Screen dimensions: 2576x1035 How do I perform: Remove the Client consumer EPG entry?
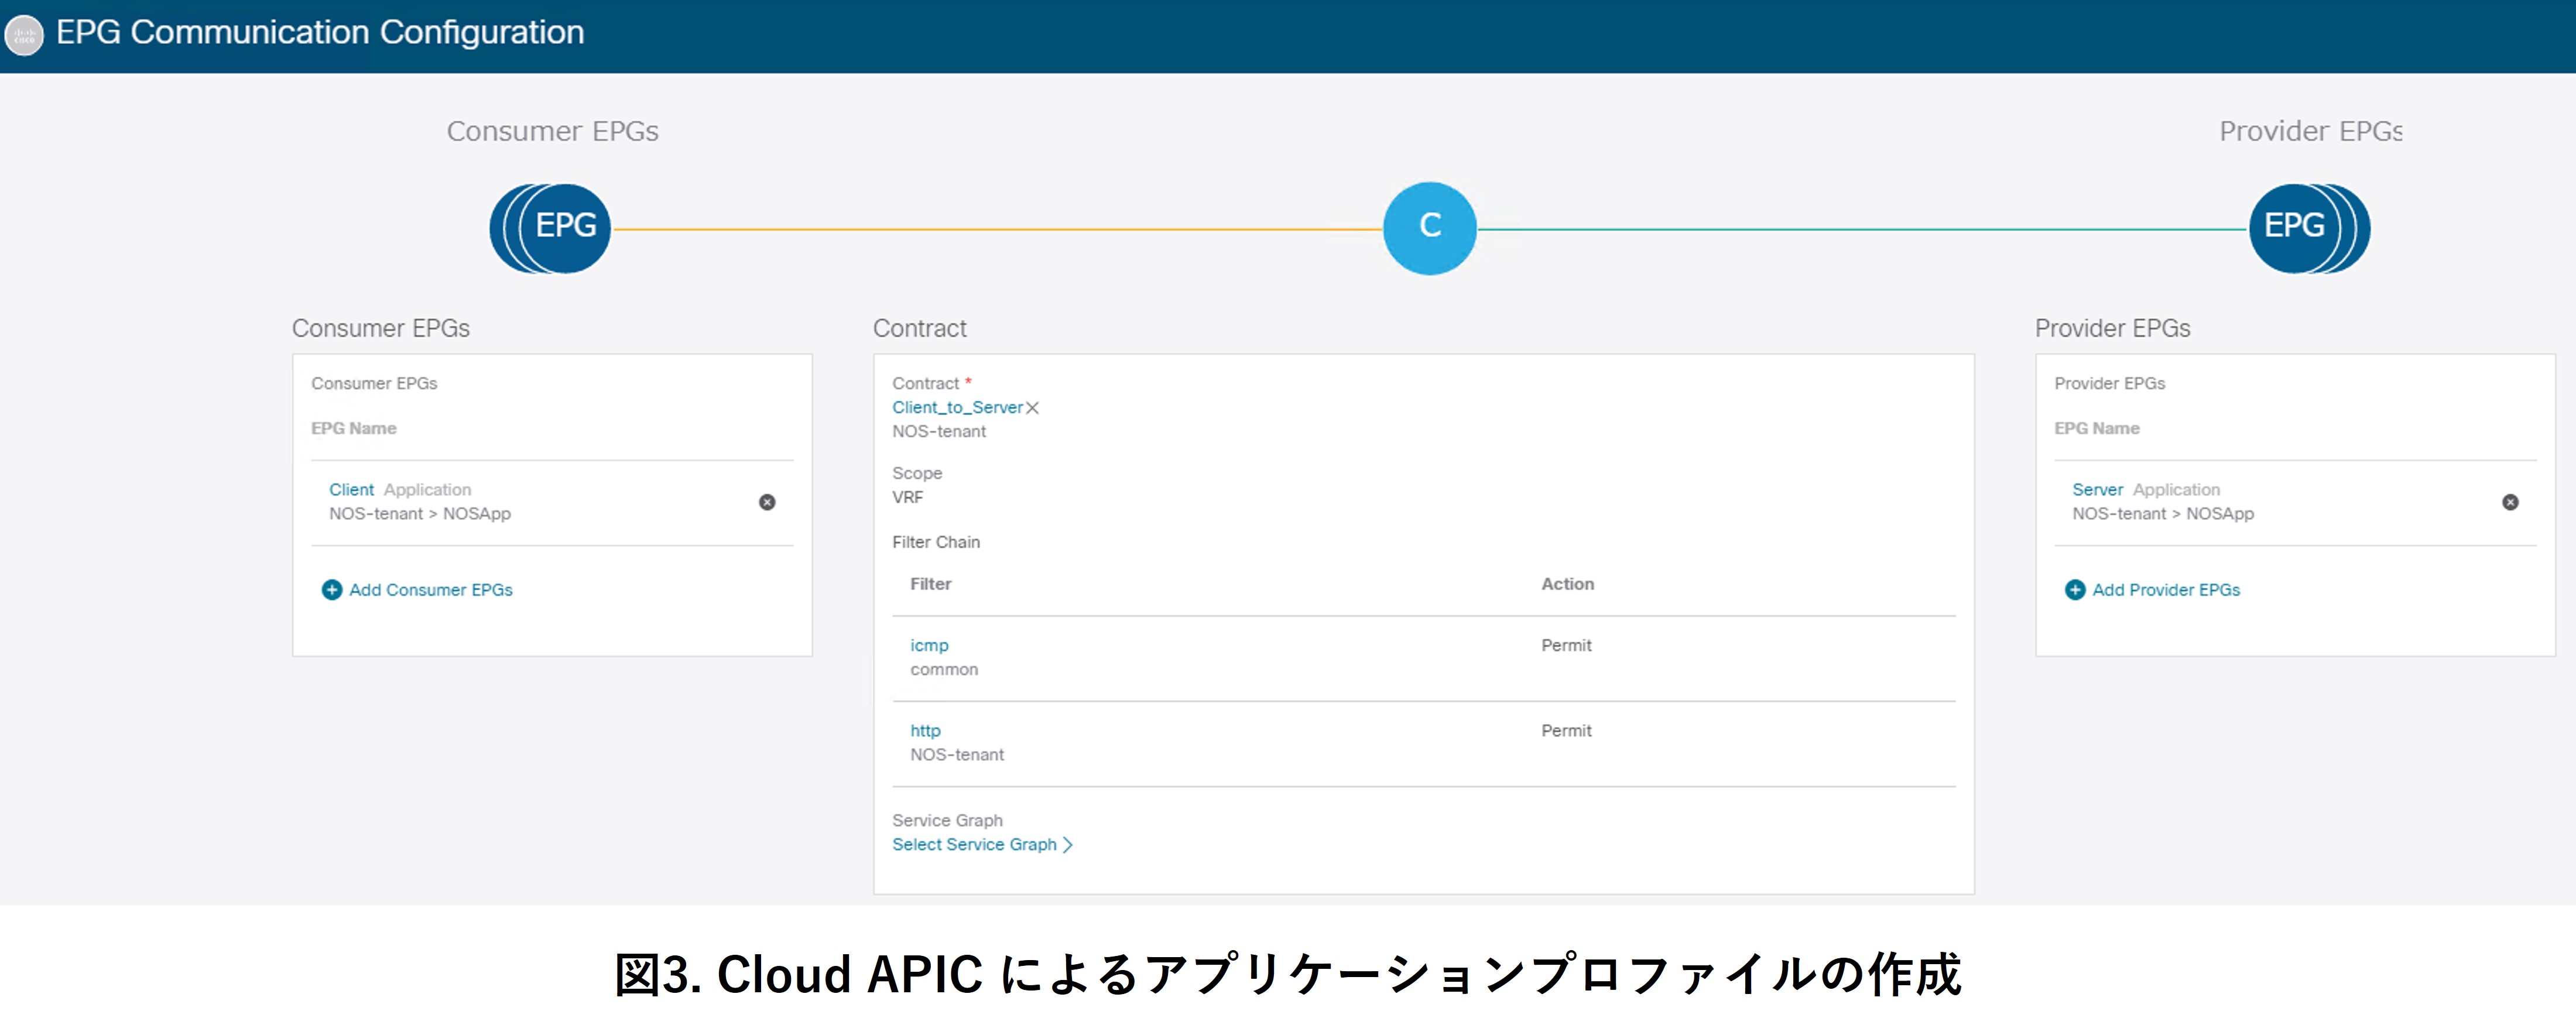767,502
